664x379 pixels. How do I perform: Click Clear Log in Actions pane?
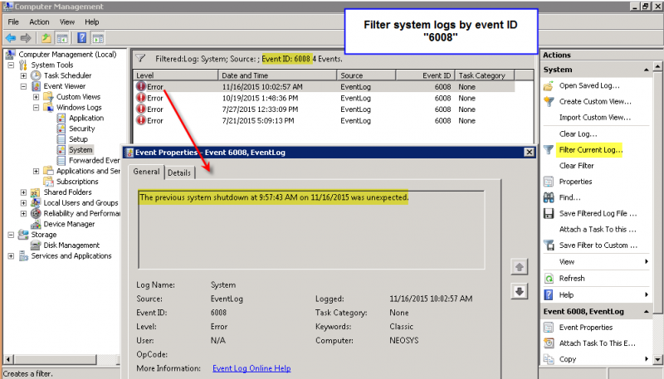578,134
